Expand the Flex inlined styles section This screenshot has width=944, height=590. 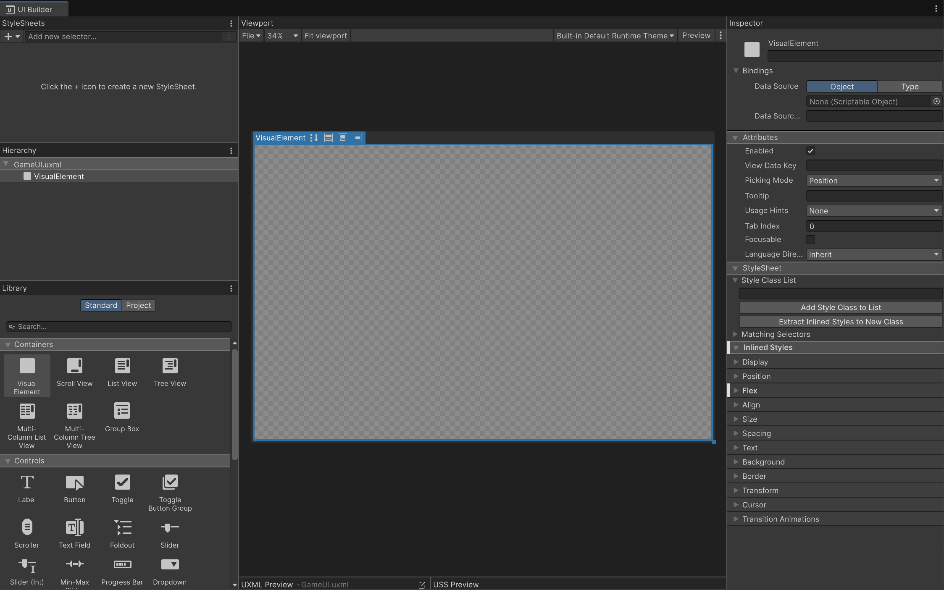coord(749,391)
